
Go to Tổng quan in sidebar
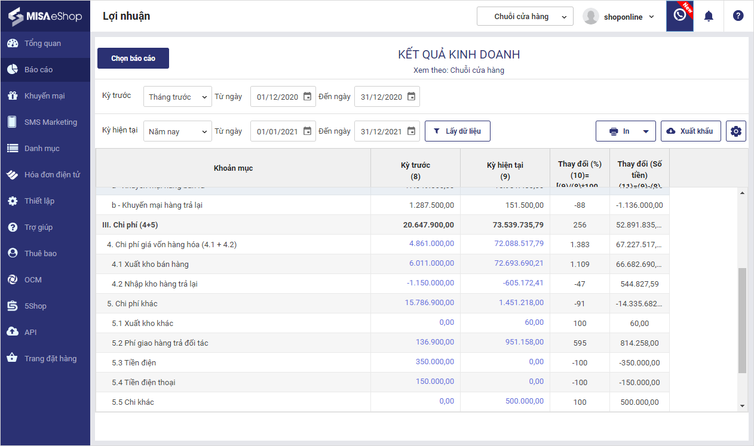pos(42,44)
